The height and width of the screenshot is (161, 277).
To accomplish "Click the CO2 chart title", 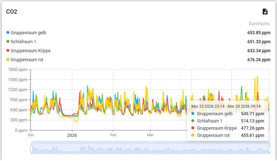I will (12, 12).
